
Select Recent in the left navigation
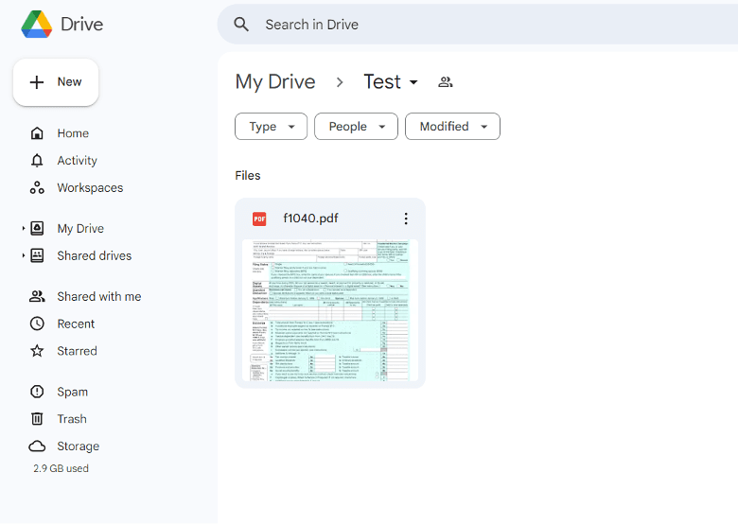(x=76, y=324)
